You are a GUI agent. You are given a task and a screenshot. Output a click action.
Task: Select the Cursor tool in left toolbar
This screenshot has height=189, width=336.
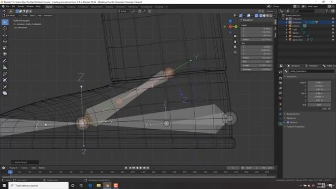(5, 28)
